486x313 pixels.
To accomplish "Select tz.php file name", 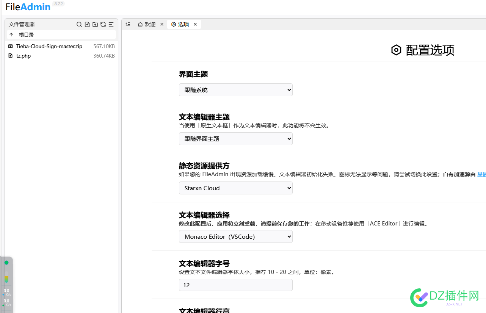I will (24, 56).
